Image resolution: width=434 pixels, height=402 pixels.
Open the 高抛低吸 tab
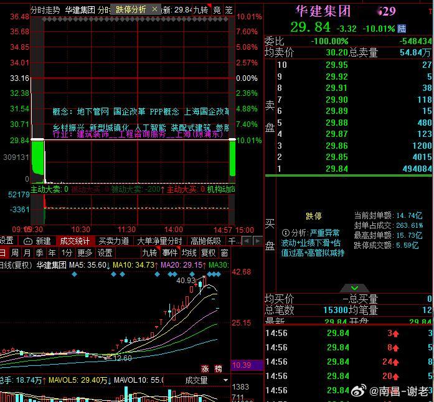click(x=205, y=241)
